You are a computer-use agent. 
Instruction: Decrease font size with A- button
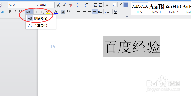(x=64, y=5)
